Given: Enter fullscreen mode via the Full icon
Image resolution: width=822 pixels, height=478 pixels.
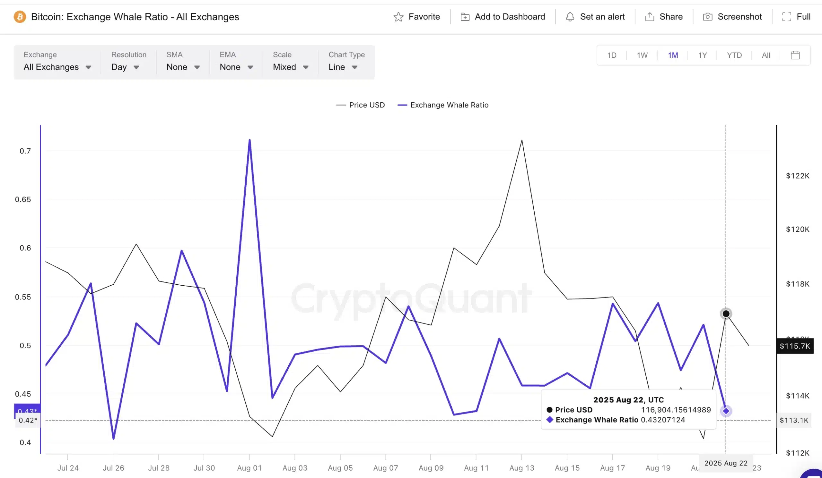Looking at the screenshot, I should point(786,16).
